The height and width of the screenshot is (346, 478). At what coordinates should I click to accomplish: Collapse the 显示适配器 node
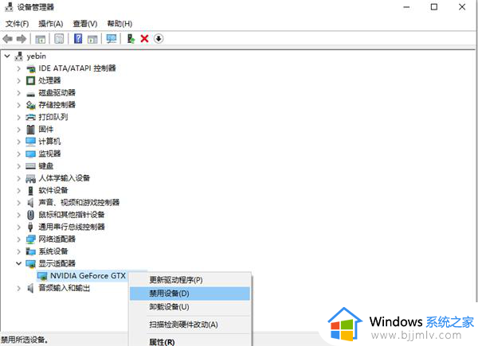(19, 263)
